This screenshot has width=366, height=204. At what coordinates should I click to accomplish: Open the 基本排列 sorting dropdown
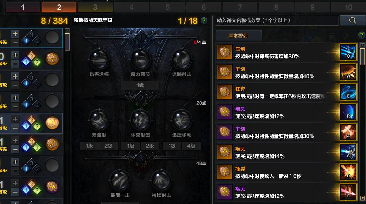pyautogui.click(x=238, y=36)
